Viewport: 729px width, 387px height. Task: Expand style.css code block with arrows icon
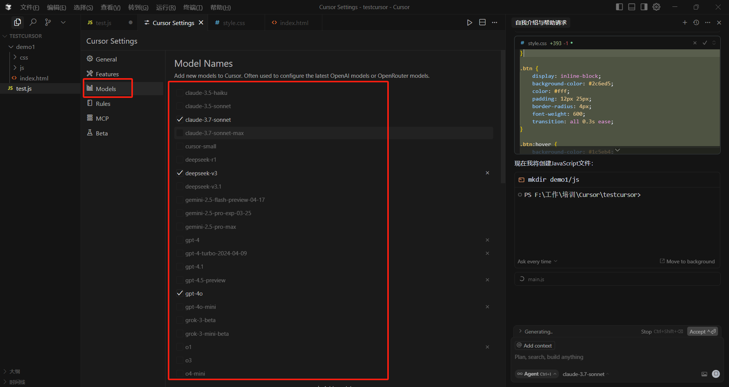tap(714, 43)
